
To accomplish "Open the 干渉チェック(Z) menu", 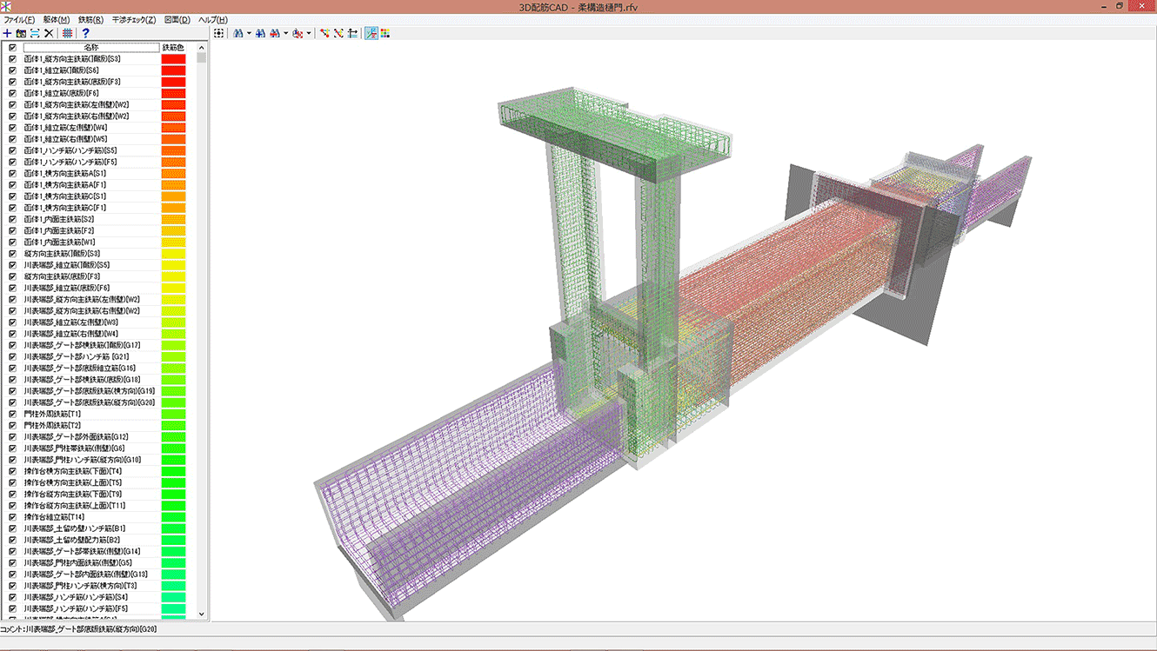I will coord(134,19).
